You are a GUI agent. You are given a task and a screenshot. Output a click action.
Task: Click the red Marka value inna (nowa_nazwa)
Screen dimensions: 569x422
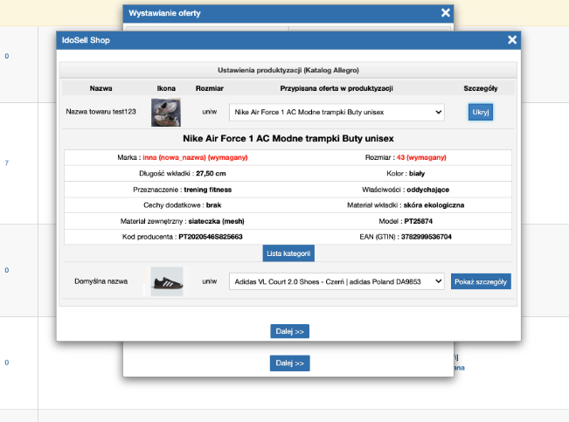174,157
